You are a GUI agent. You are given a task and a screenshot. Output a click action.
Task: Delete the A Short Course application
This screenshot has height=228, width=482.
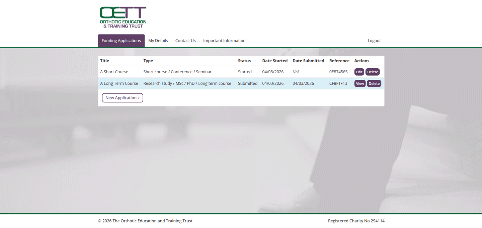coord(373,72)
